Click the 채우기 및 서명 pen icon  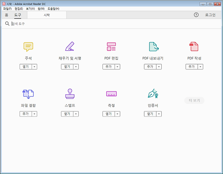coord(70,46)
